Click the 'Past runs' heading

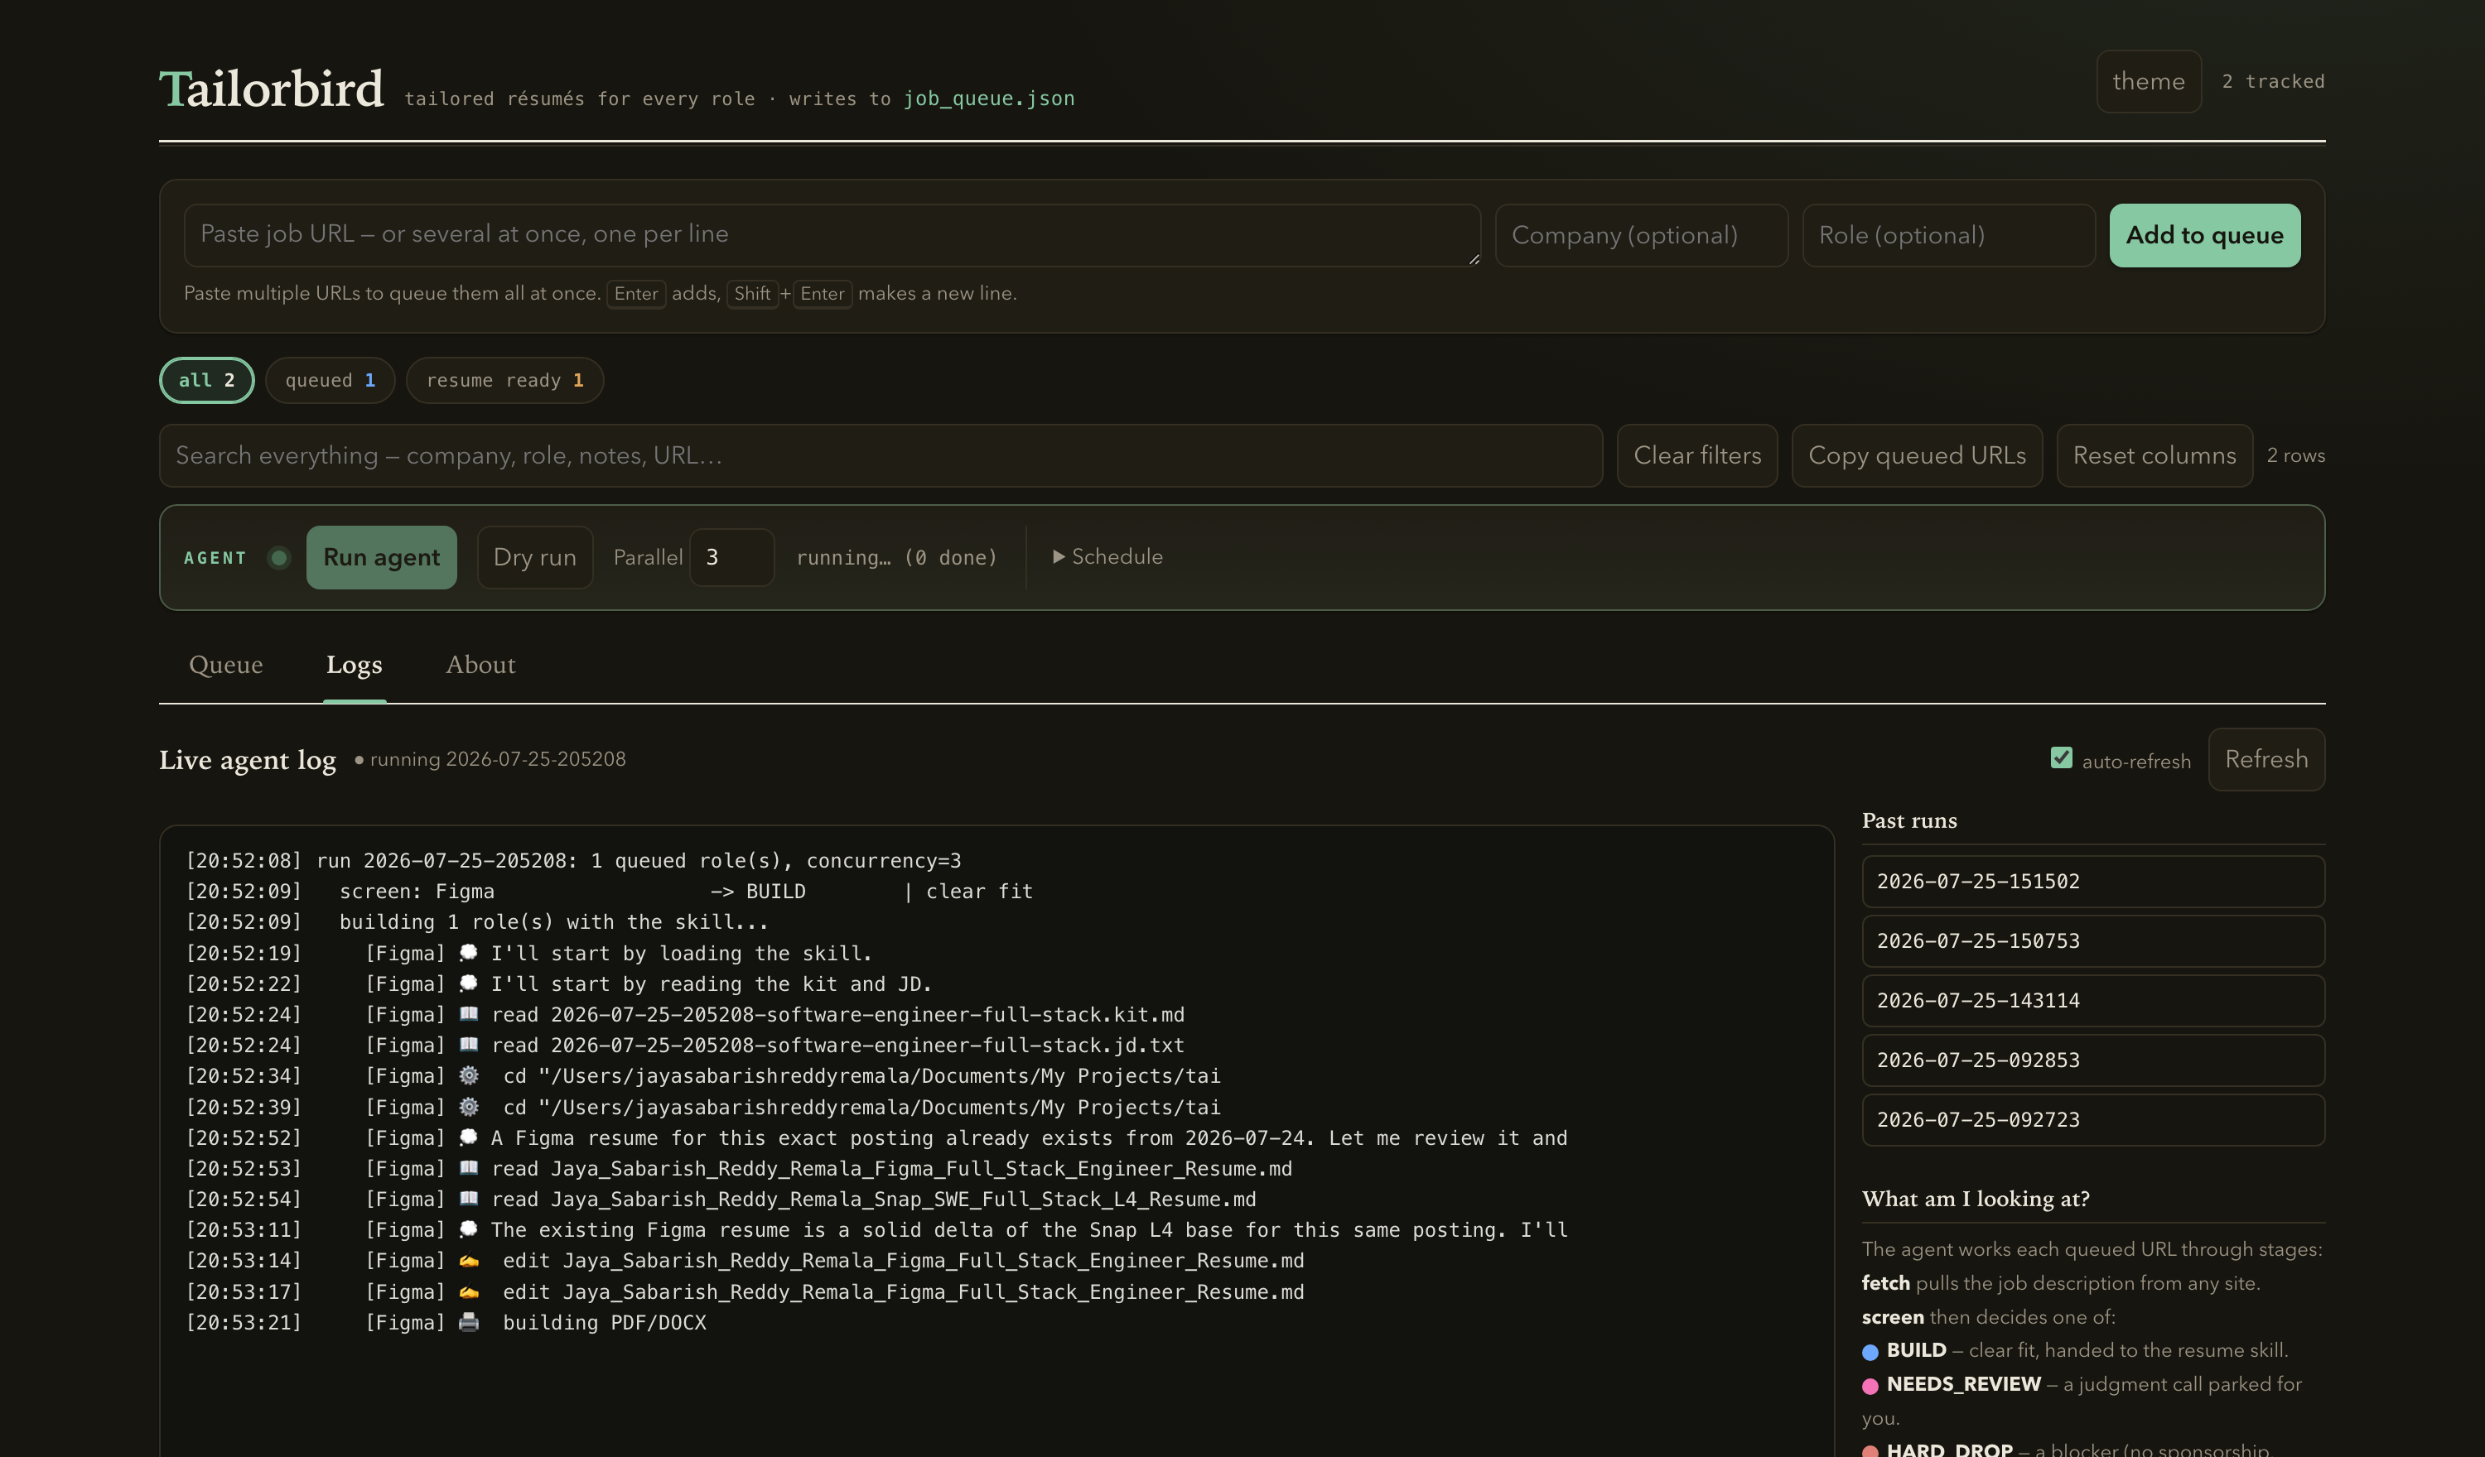click(x=1909, y=820)
